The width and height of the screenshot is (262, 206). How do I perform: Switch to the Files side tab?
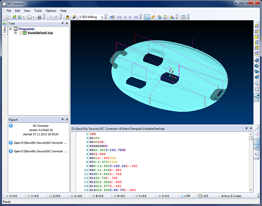tap(5, 29)
